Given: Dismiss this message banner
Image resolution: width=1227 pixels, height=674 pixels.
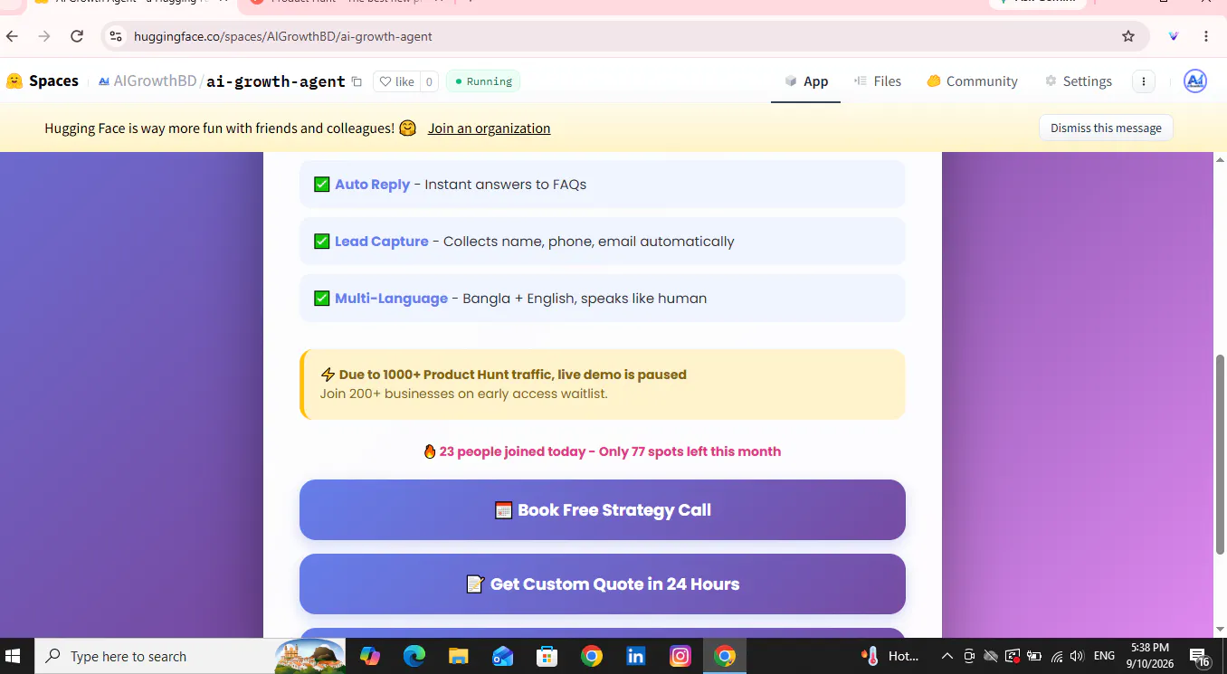Looking at the screenshot, I should tap(1106, 128).
